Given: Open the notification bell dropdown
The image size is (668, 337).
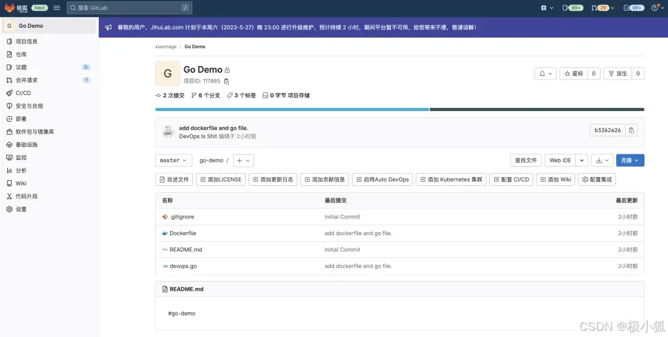Looking at the screenshot, I should (x=546, y=73).
